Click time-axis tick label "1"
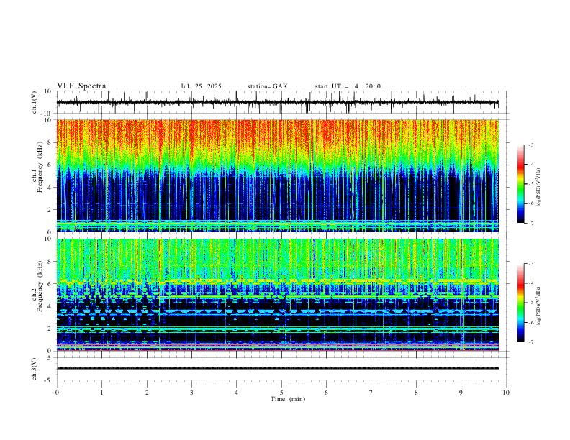 (x=101, y=393)
